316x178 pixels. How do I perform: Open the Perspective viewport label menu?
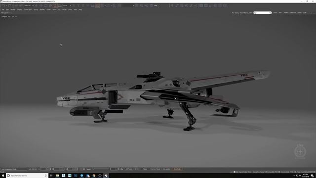tap(5, 13)
